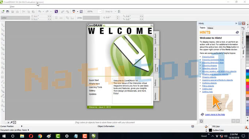This screenshot has width=249, height=139.
Task: Open the Object Manager docker tab
Action: click(243, 36)
